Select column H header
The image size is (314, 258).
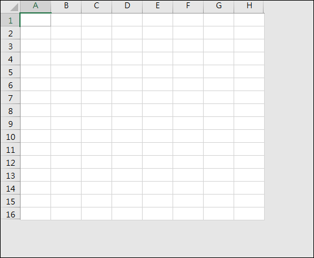pyautogui.click(x=249, y=6)
